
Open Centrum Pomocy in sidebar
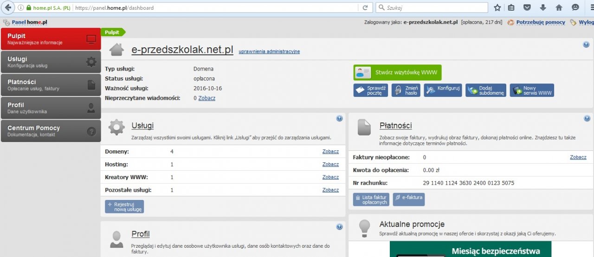pyautogui.click(x=51, y=131)
